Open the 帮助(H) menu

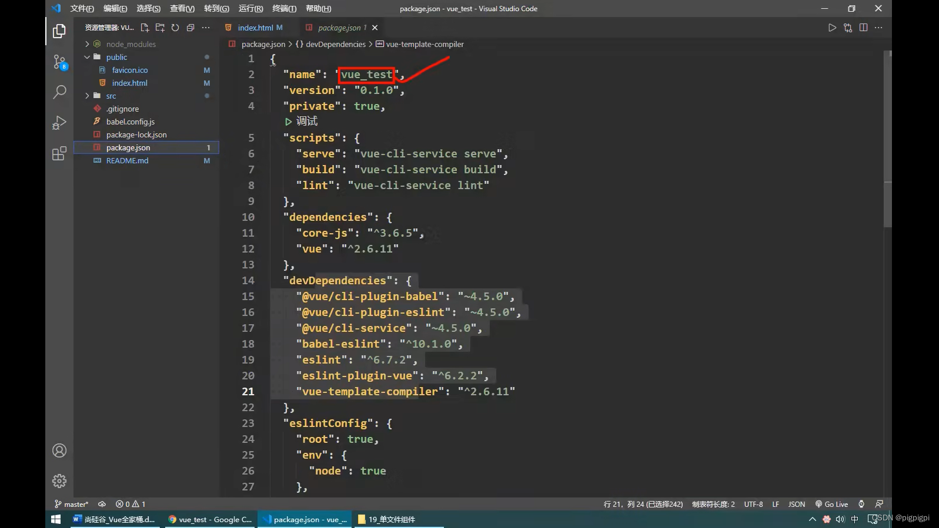(x=318, y=9)
